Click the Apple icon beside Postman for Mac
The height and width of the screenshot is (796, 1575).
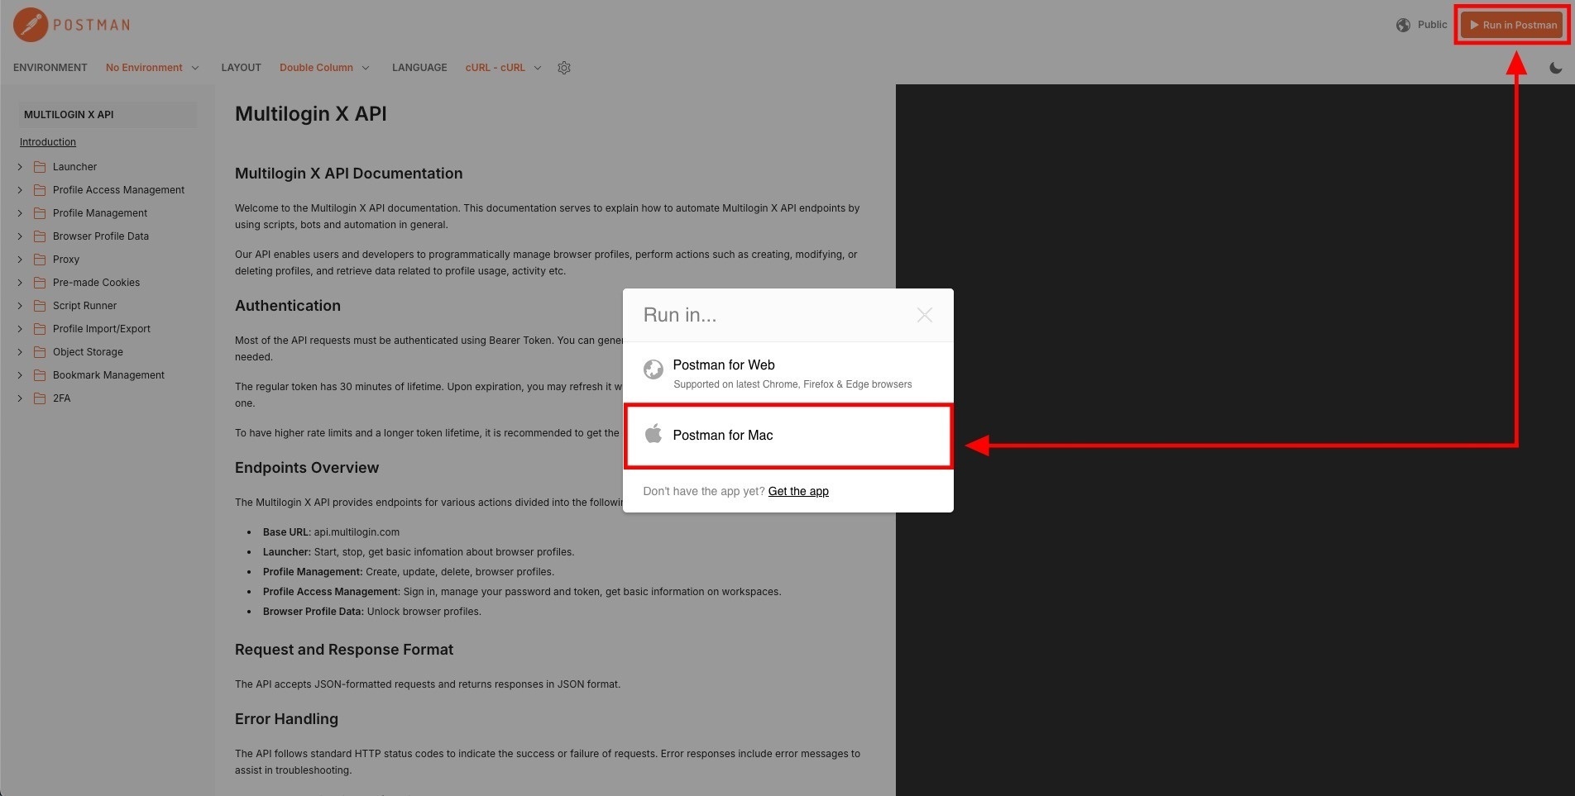(653, 433)
